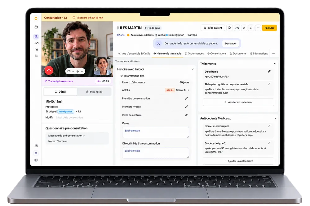Image resolution: width=310 pixels, height=206 pixels.
Task: Switch to the Mes notes tab
Action: [94, 92]
